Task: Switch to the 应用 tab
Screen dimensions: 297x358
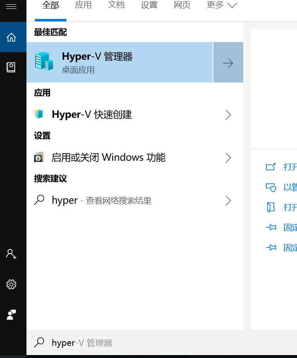Action: (x=83, y=5)
